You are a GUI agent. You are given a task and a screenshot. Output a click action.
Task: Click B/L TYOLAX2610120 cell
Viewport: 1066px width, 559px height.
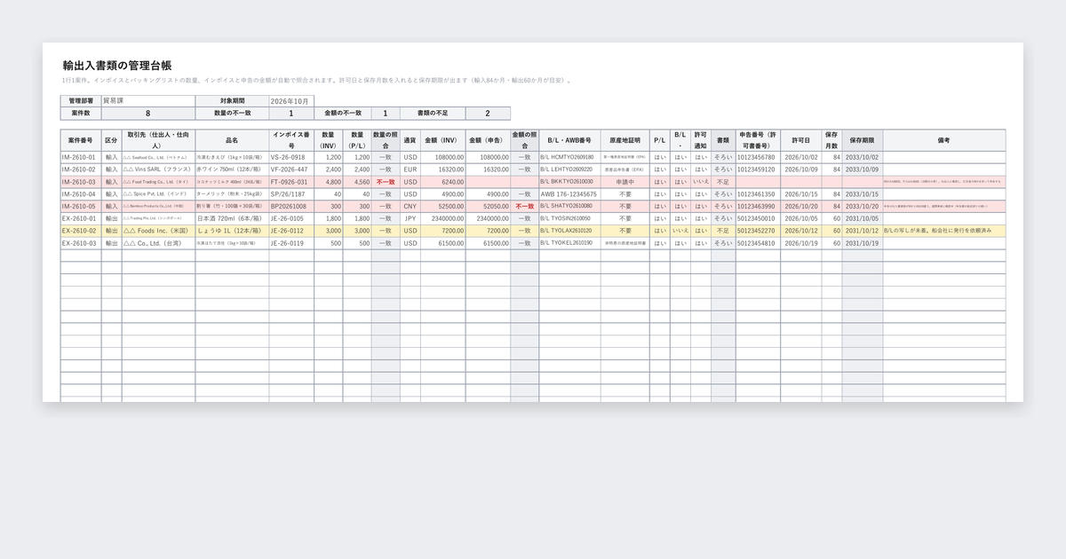569,231
